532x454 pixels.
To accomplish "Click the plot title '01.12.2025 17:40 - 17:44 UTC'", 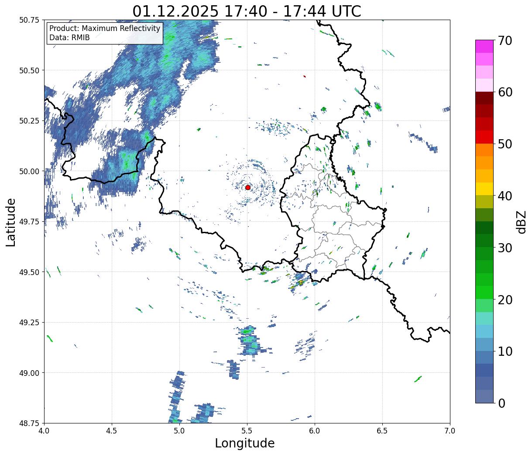I will 247,11.
